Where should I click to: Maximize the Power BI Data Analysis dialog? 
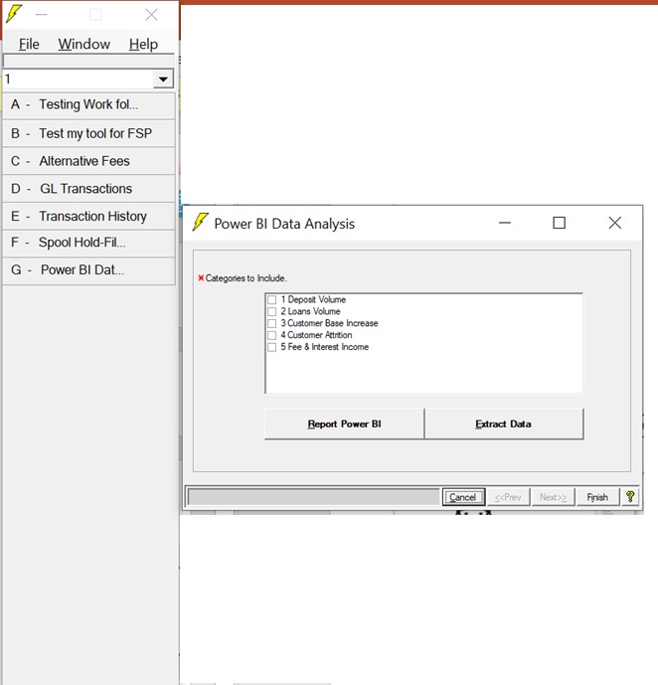[x=559, y=223]
